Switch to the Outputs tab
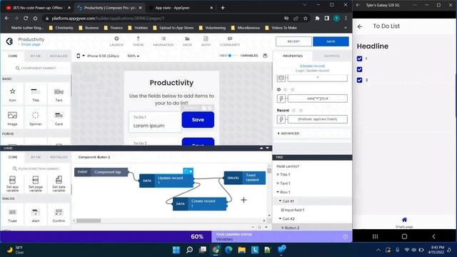 pos(331,56)
